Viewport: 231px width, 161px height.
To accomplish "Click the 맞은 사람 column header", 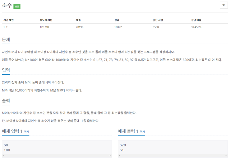I will (158, 20).
